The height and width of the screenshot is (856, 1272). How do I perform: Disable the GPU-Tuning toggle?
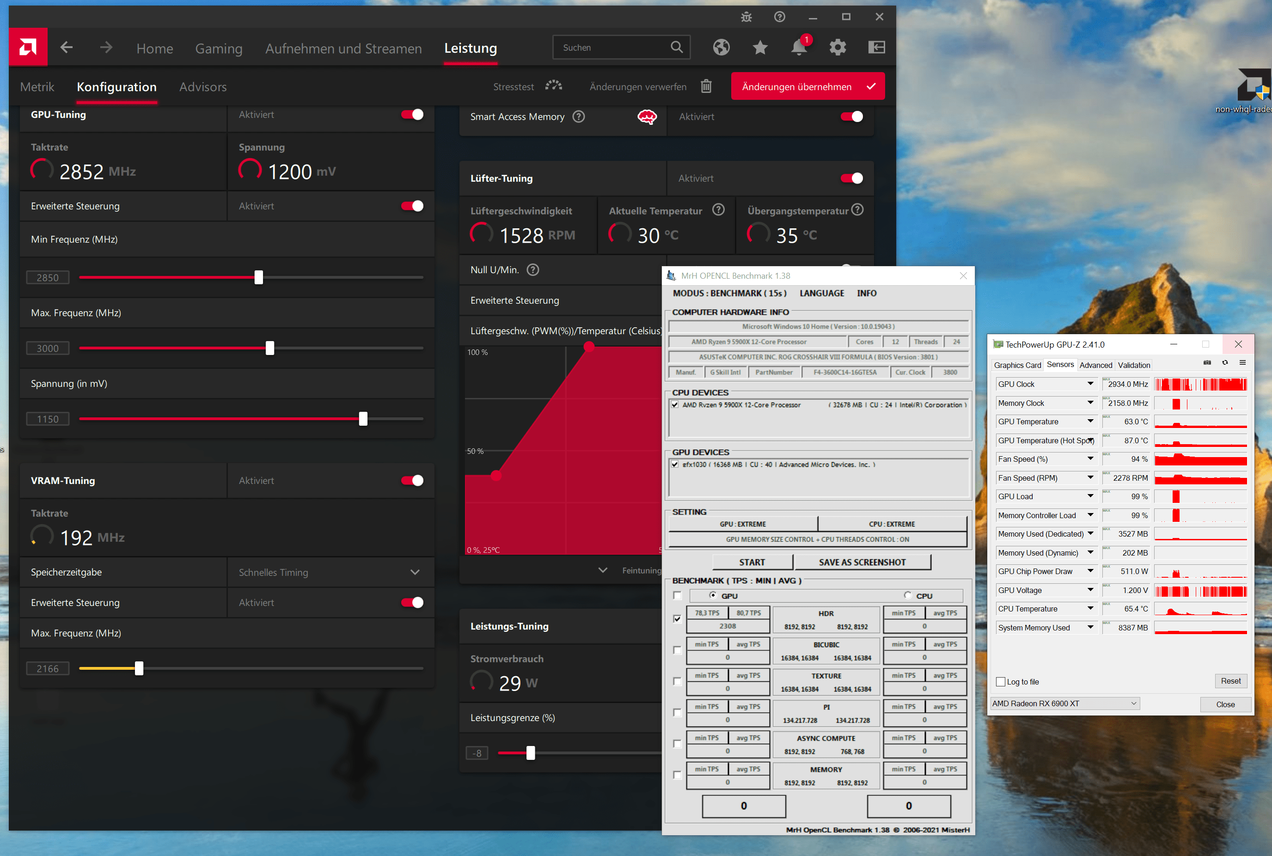(412, 115)
